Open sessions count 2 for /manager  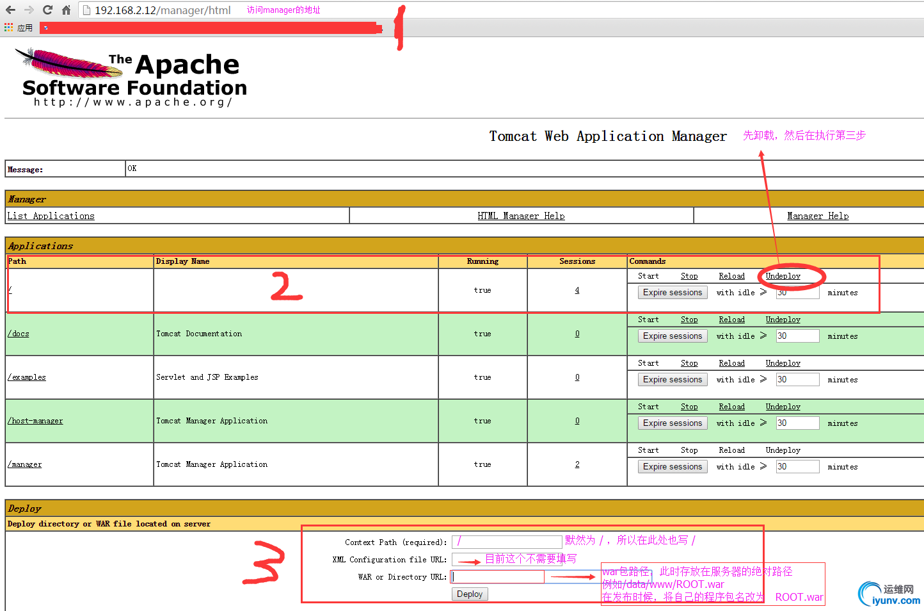577,464
